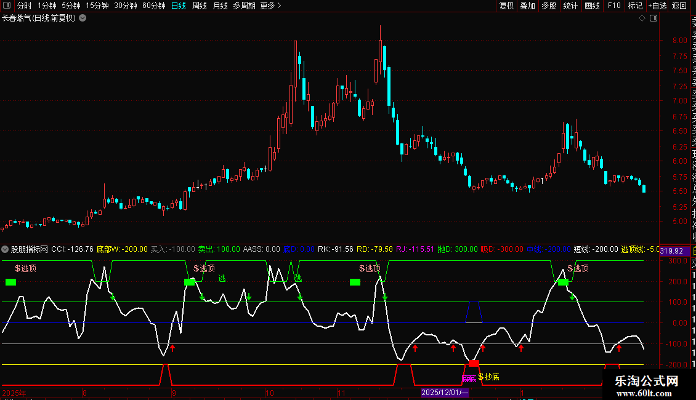Click the 短线: -200.00 label
696x400 pixels.
tap(596, 249)
